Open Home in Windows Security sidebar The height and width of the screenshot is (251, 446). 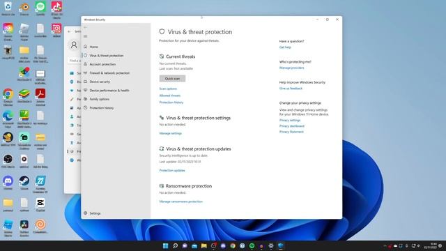click(x=93, y=47)
